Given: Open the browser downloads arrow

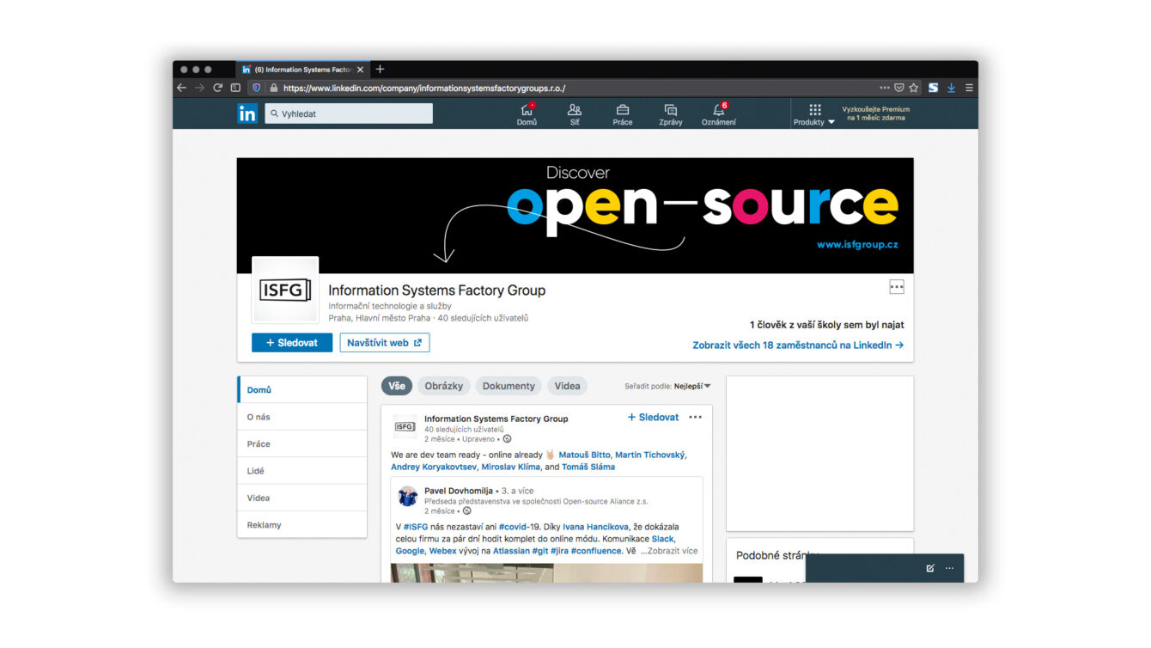Looking at the screenshot, I should pos(952,88).
